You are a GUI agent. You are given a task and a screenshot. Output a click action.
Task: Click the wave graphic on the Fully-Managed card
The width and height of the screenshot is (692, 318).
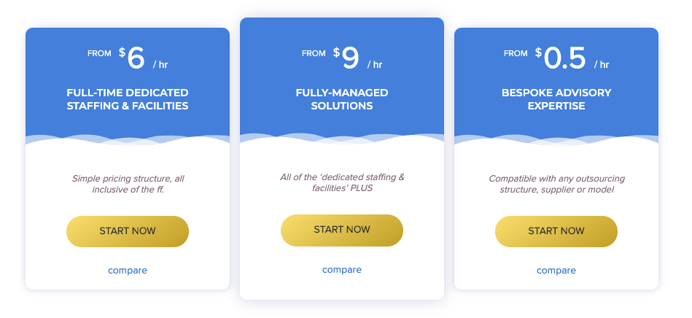point(342,139)
